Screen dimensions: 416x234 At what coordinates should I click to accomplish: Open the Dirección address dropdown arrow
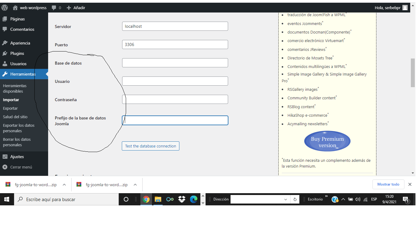click(x=286, y=200)
